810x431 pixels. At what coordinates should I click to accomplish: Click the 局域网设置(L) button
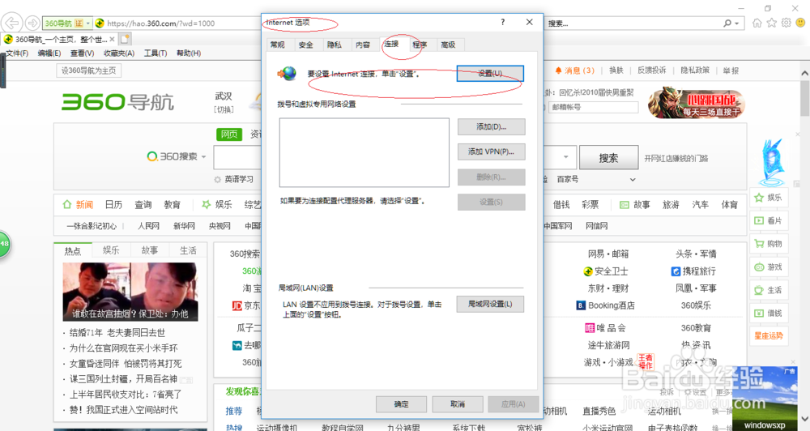click(490, 304)
